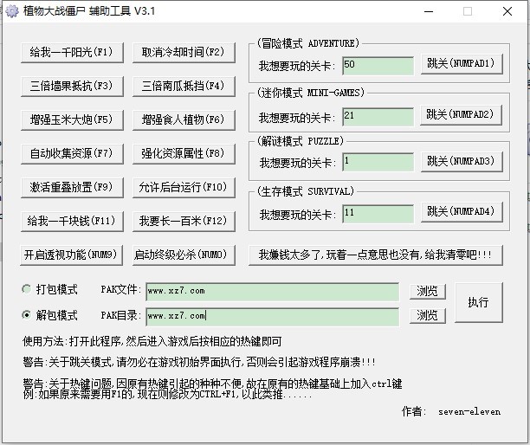Click the long 给我清零吧 money reset button

point(376,255)
